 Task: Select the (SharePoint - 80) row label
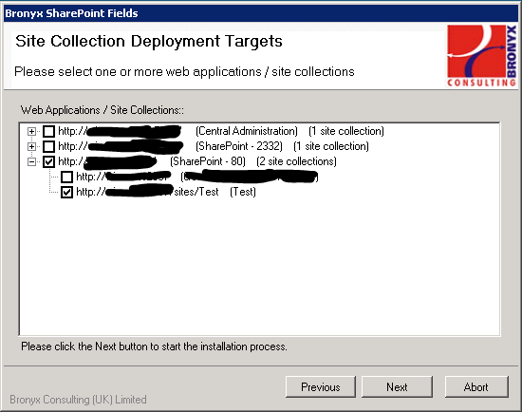(x=208, y=161)
